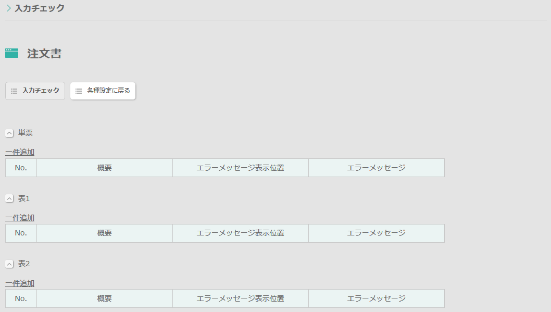
Task: Collapse the 表2 section
Action: coord(9,264)
